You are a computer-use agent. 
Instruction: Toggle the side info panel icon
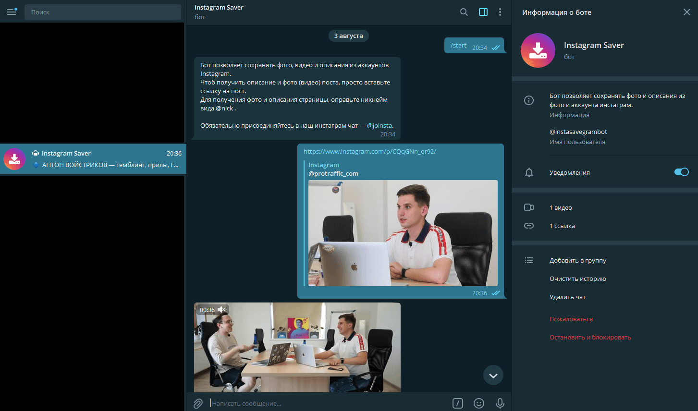pos(483,12)
